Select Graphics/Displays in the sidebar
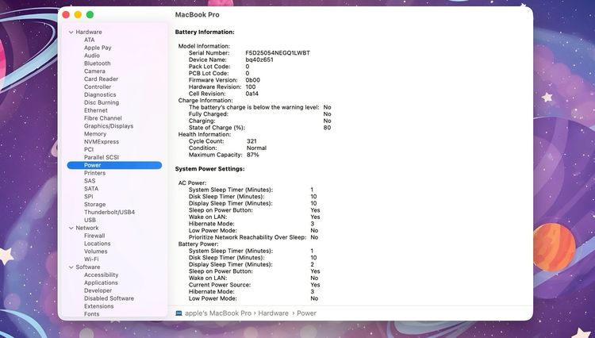Screen dimensions: 595x338 [x=109, y=126]
